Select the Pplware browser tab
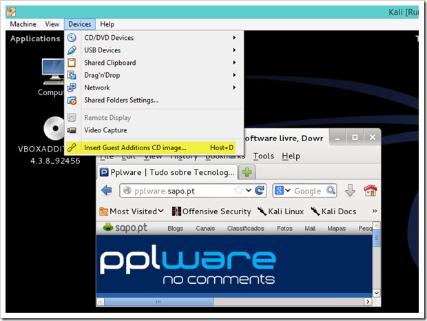The width and height of the screenshot is (427, 321). pos(167,172)
